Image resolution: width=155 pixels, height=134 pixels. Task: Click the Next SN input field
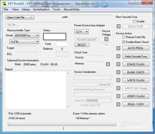coord(98,100)
